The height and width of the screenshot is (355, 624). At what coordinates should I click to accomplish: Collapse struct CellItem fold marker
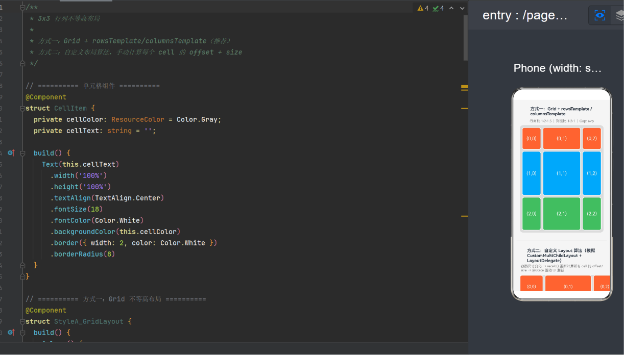22,108
